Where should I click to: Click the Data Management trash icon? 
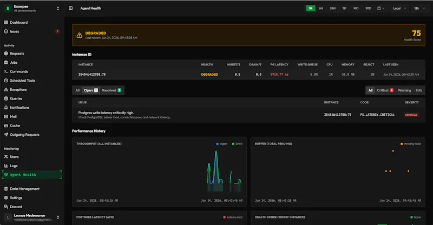click(6, 189)
